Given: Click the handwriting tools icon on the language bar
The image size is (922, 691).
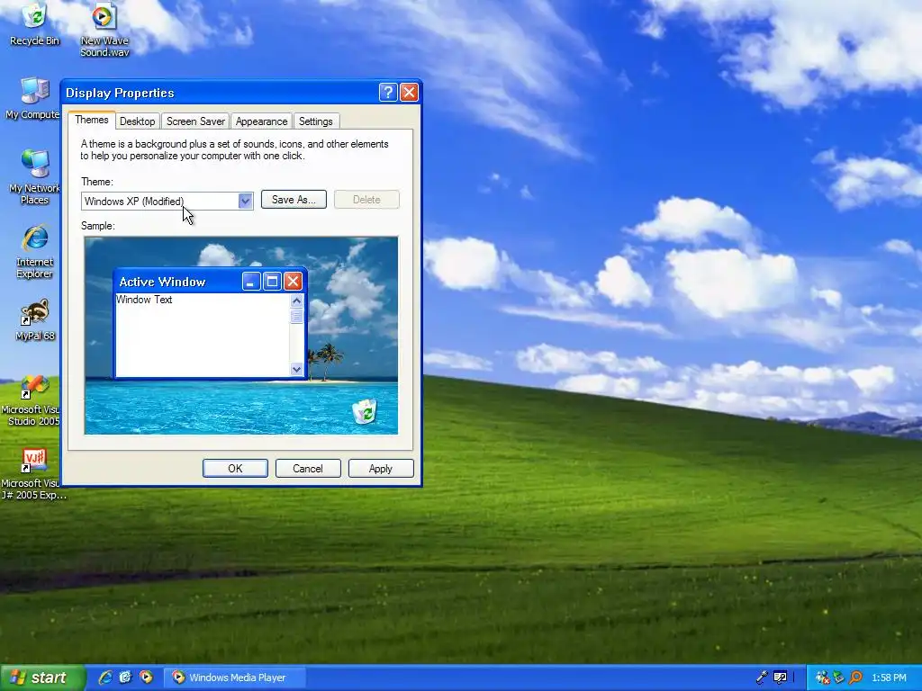Looking at the screenshot, I should [x=781, y=678].
